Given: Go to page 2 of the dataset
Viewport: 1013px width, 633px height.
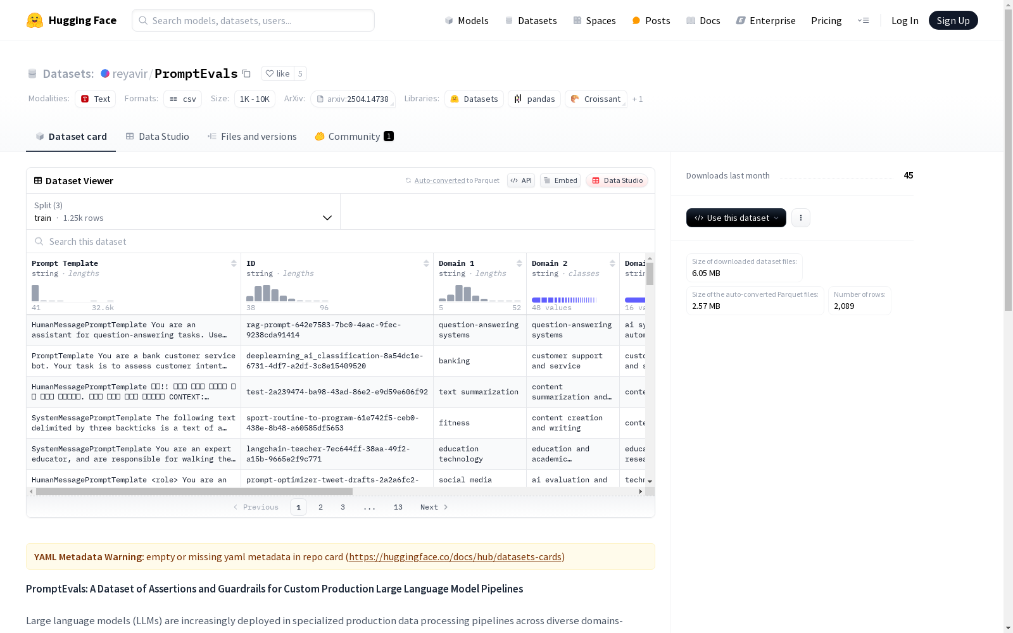Looking at the screenshot, I should [321, 507].
